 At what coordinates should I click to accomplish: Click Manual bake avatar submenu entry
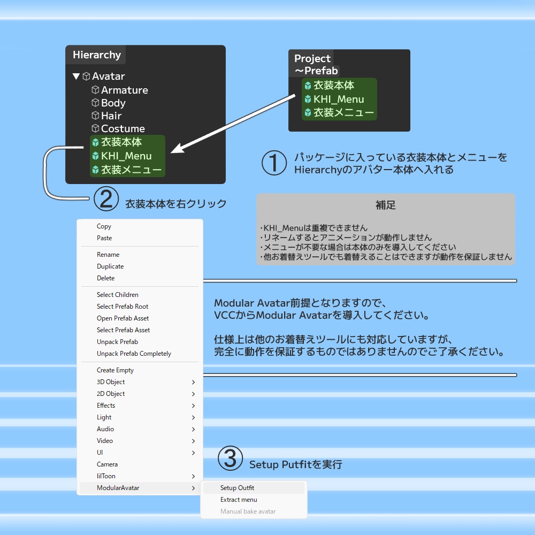(x=254, y=511)
